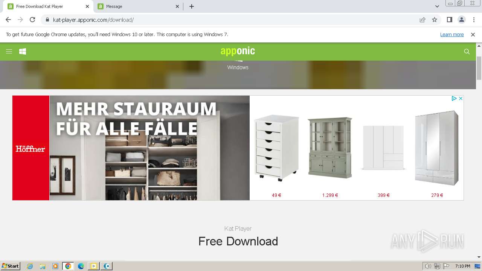
Task: Click the closet image in ad
Action: coord(149,148)
